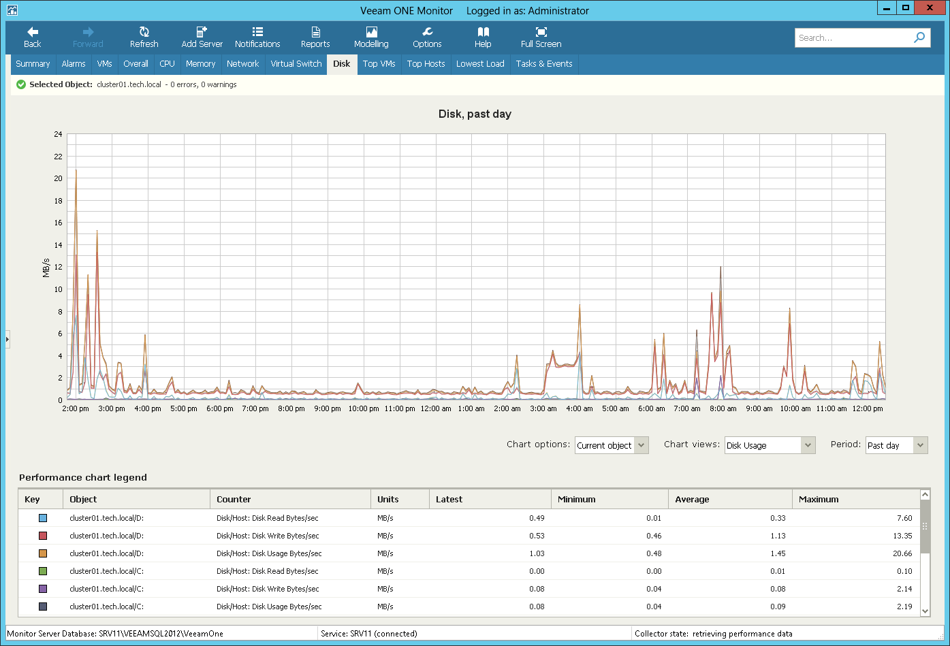Screen dimensions: 950x646
Task: Click the green C: Disk Read color key
Action: 43,571
